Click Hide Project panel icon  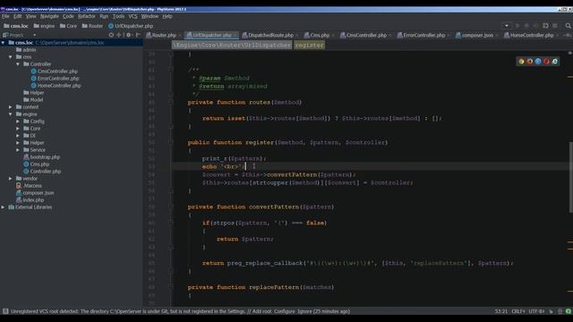pos(138,35)
